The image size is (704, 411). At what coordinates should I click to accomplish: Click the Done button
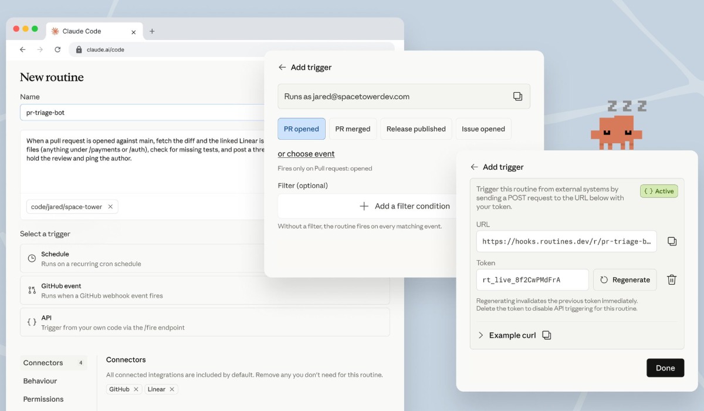tap(665, 368)
